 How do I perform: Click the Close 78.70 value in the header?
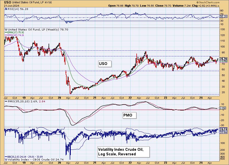[x=163, y=6]
